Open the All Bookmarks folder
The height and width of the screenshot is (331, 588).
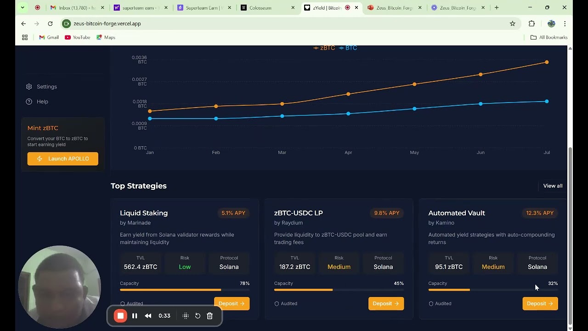pyautogui.click(x=549, y=37)
